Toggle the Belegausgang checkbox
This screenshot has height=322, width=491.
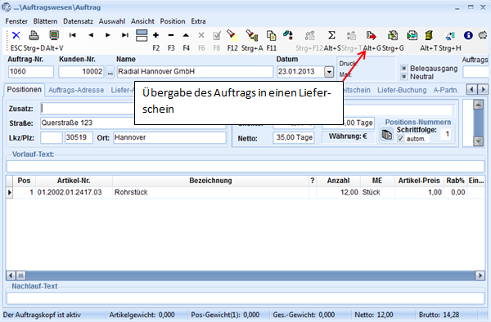point(404,68)
